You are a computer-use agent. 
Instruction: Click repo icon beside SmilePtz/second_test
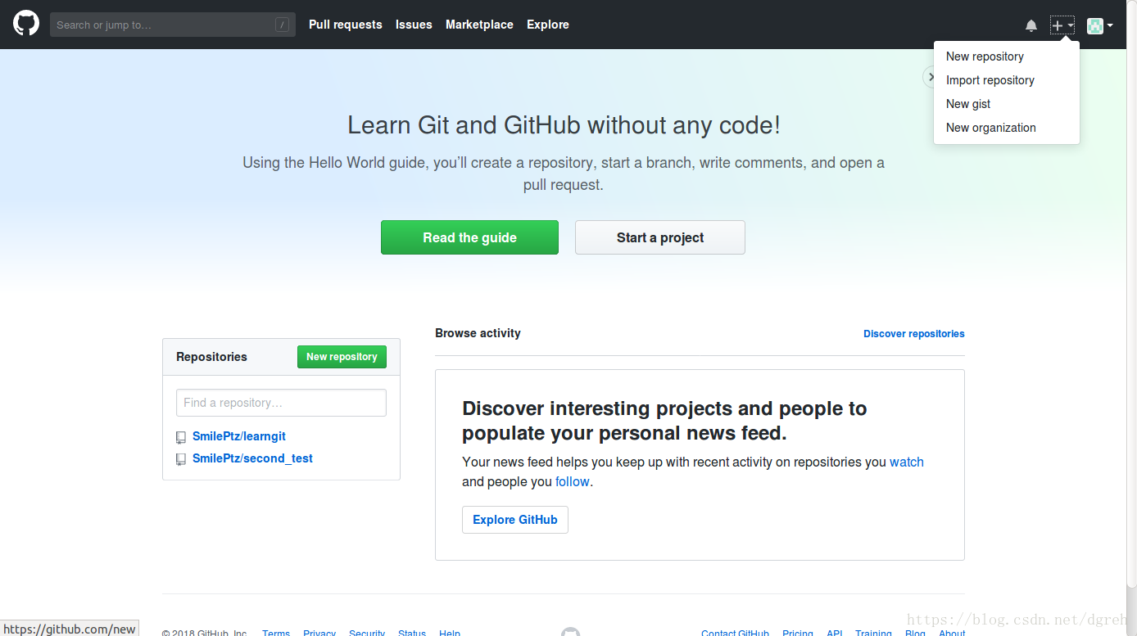click(181, 459)
